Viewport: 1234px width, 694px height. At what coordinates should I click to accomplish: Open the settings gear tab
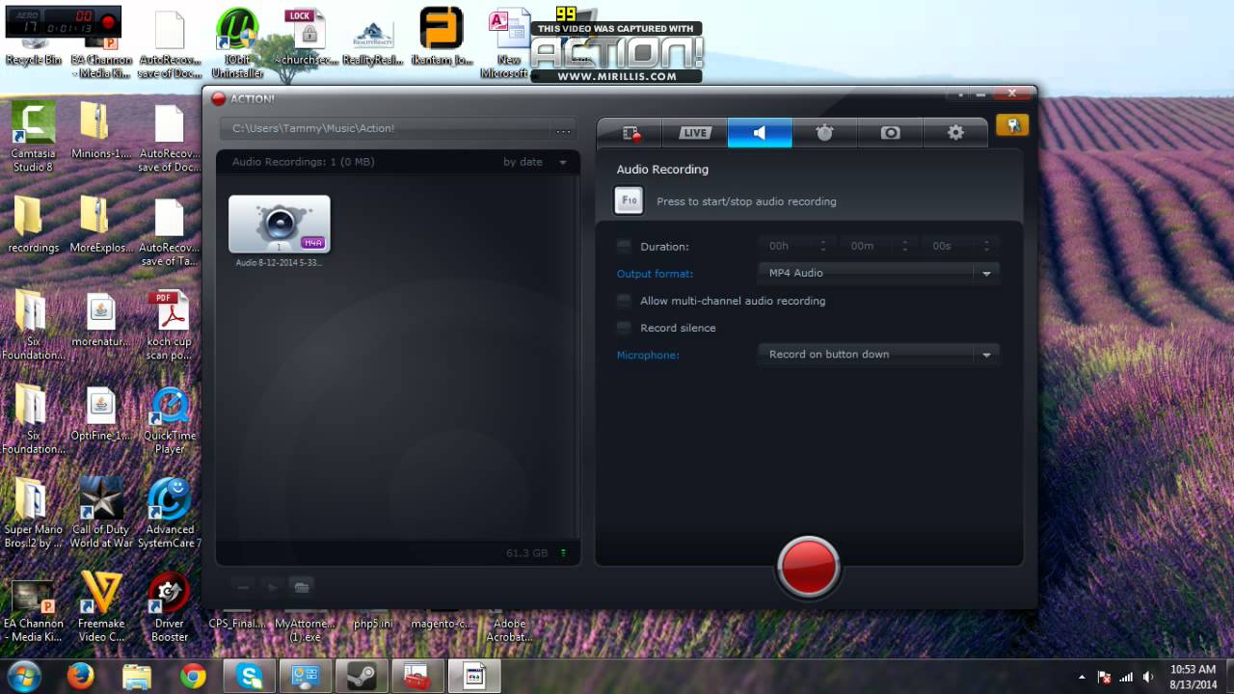955,133
